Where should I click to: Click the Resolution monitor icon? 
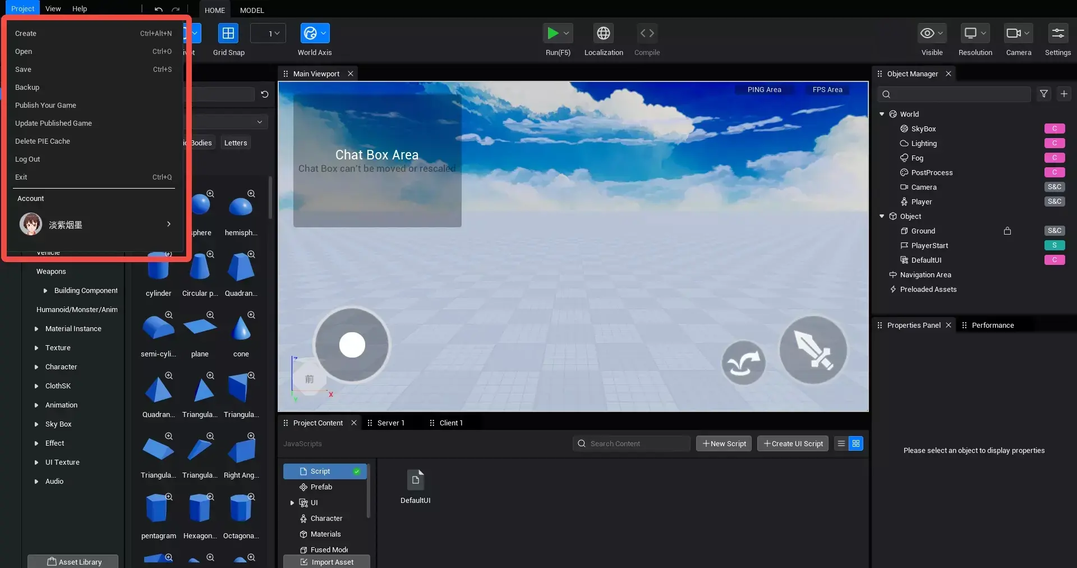pyautogui.click(x=970, y=34)
